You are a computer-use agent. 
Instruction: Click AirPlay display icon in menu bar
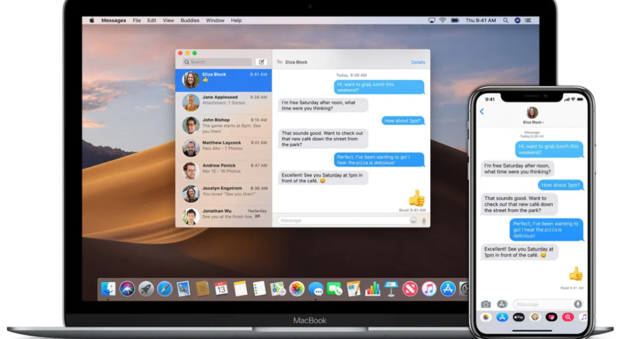431,20
